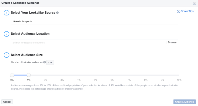Open the number of lookalike audiences dropdown
198x106 pixels.
tap(50, 63)
